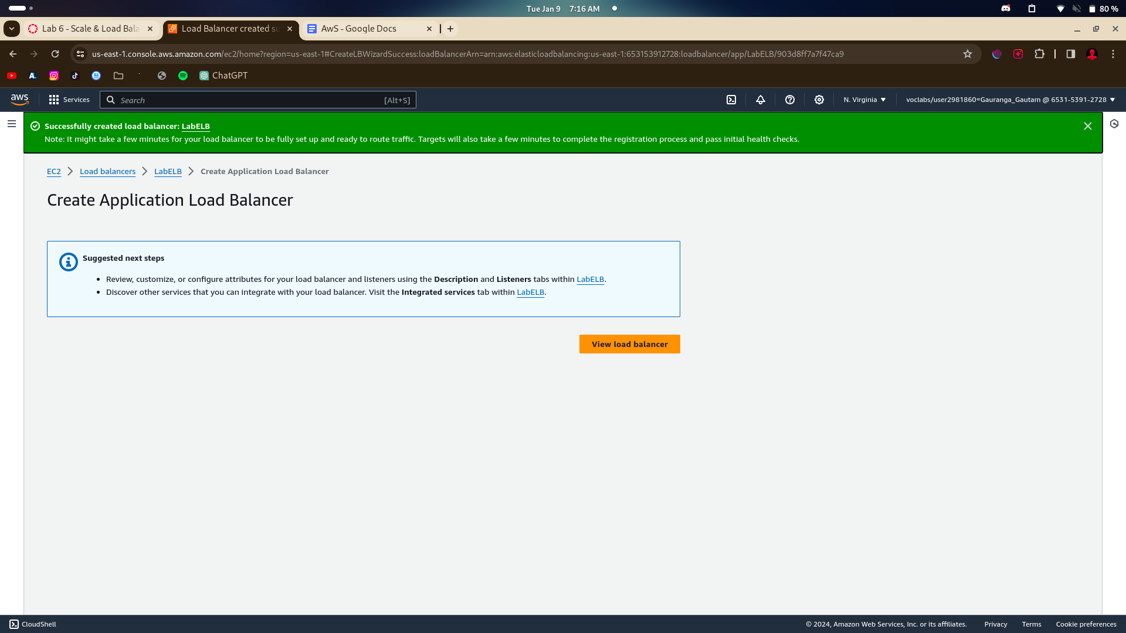1126x633 pixels.
Task: Open AWS CloudShell icon in top navbar
Action: (x=731, y=100)
